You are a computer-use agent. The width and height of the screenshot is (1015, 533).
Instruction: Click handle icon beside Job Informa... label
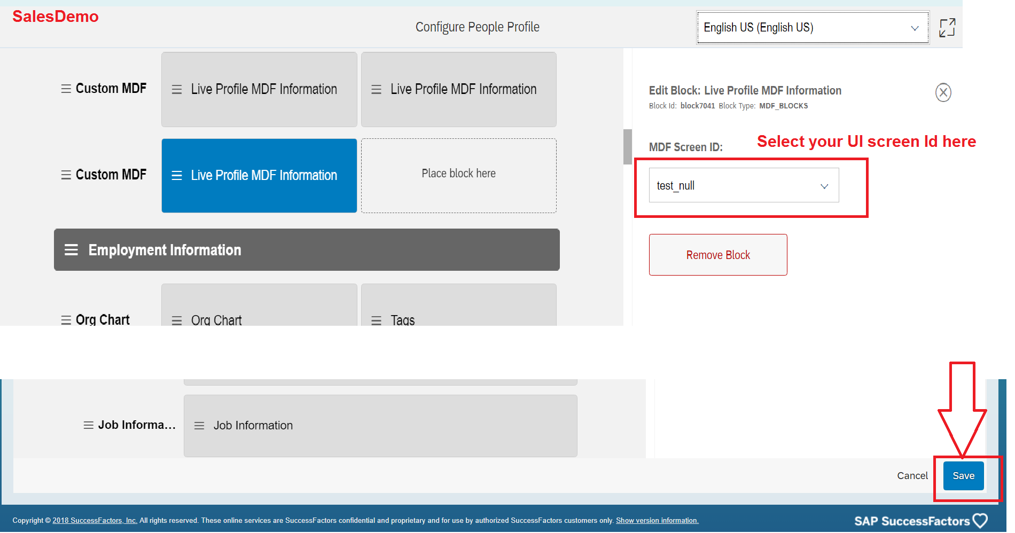click(89, 425)
